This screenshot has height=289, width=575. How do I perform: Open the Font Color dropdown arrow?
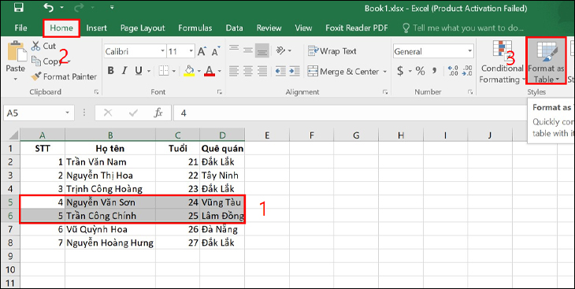point(219,71)
